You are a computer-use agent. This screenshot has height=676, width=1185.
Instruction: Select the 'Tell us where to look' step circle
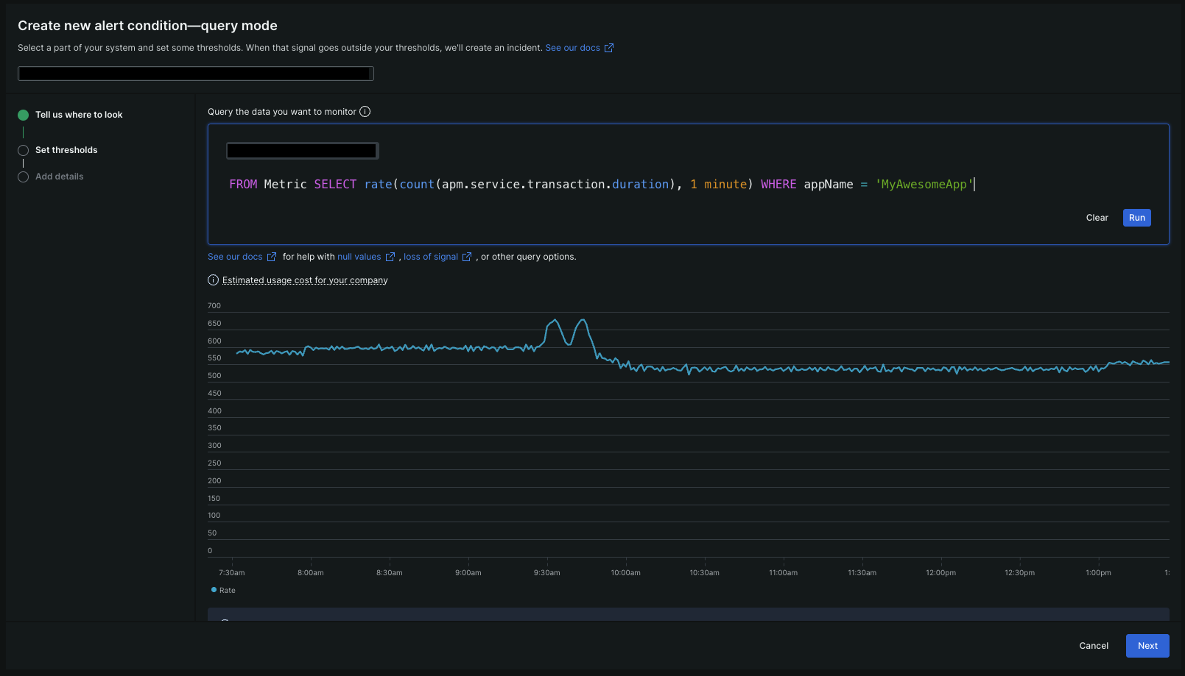pyautogui.click(x=23, y=115)
